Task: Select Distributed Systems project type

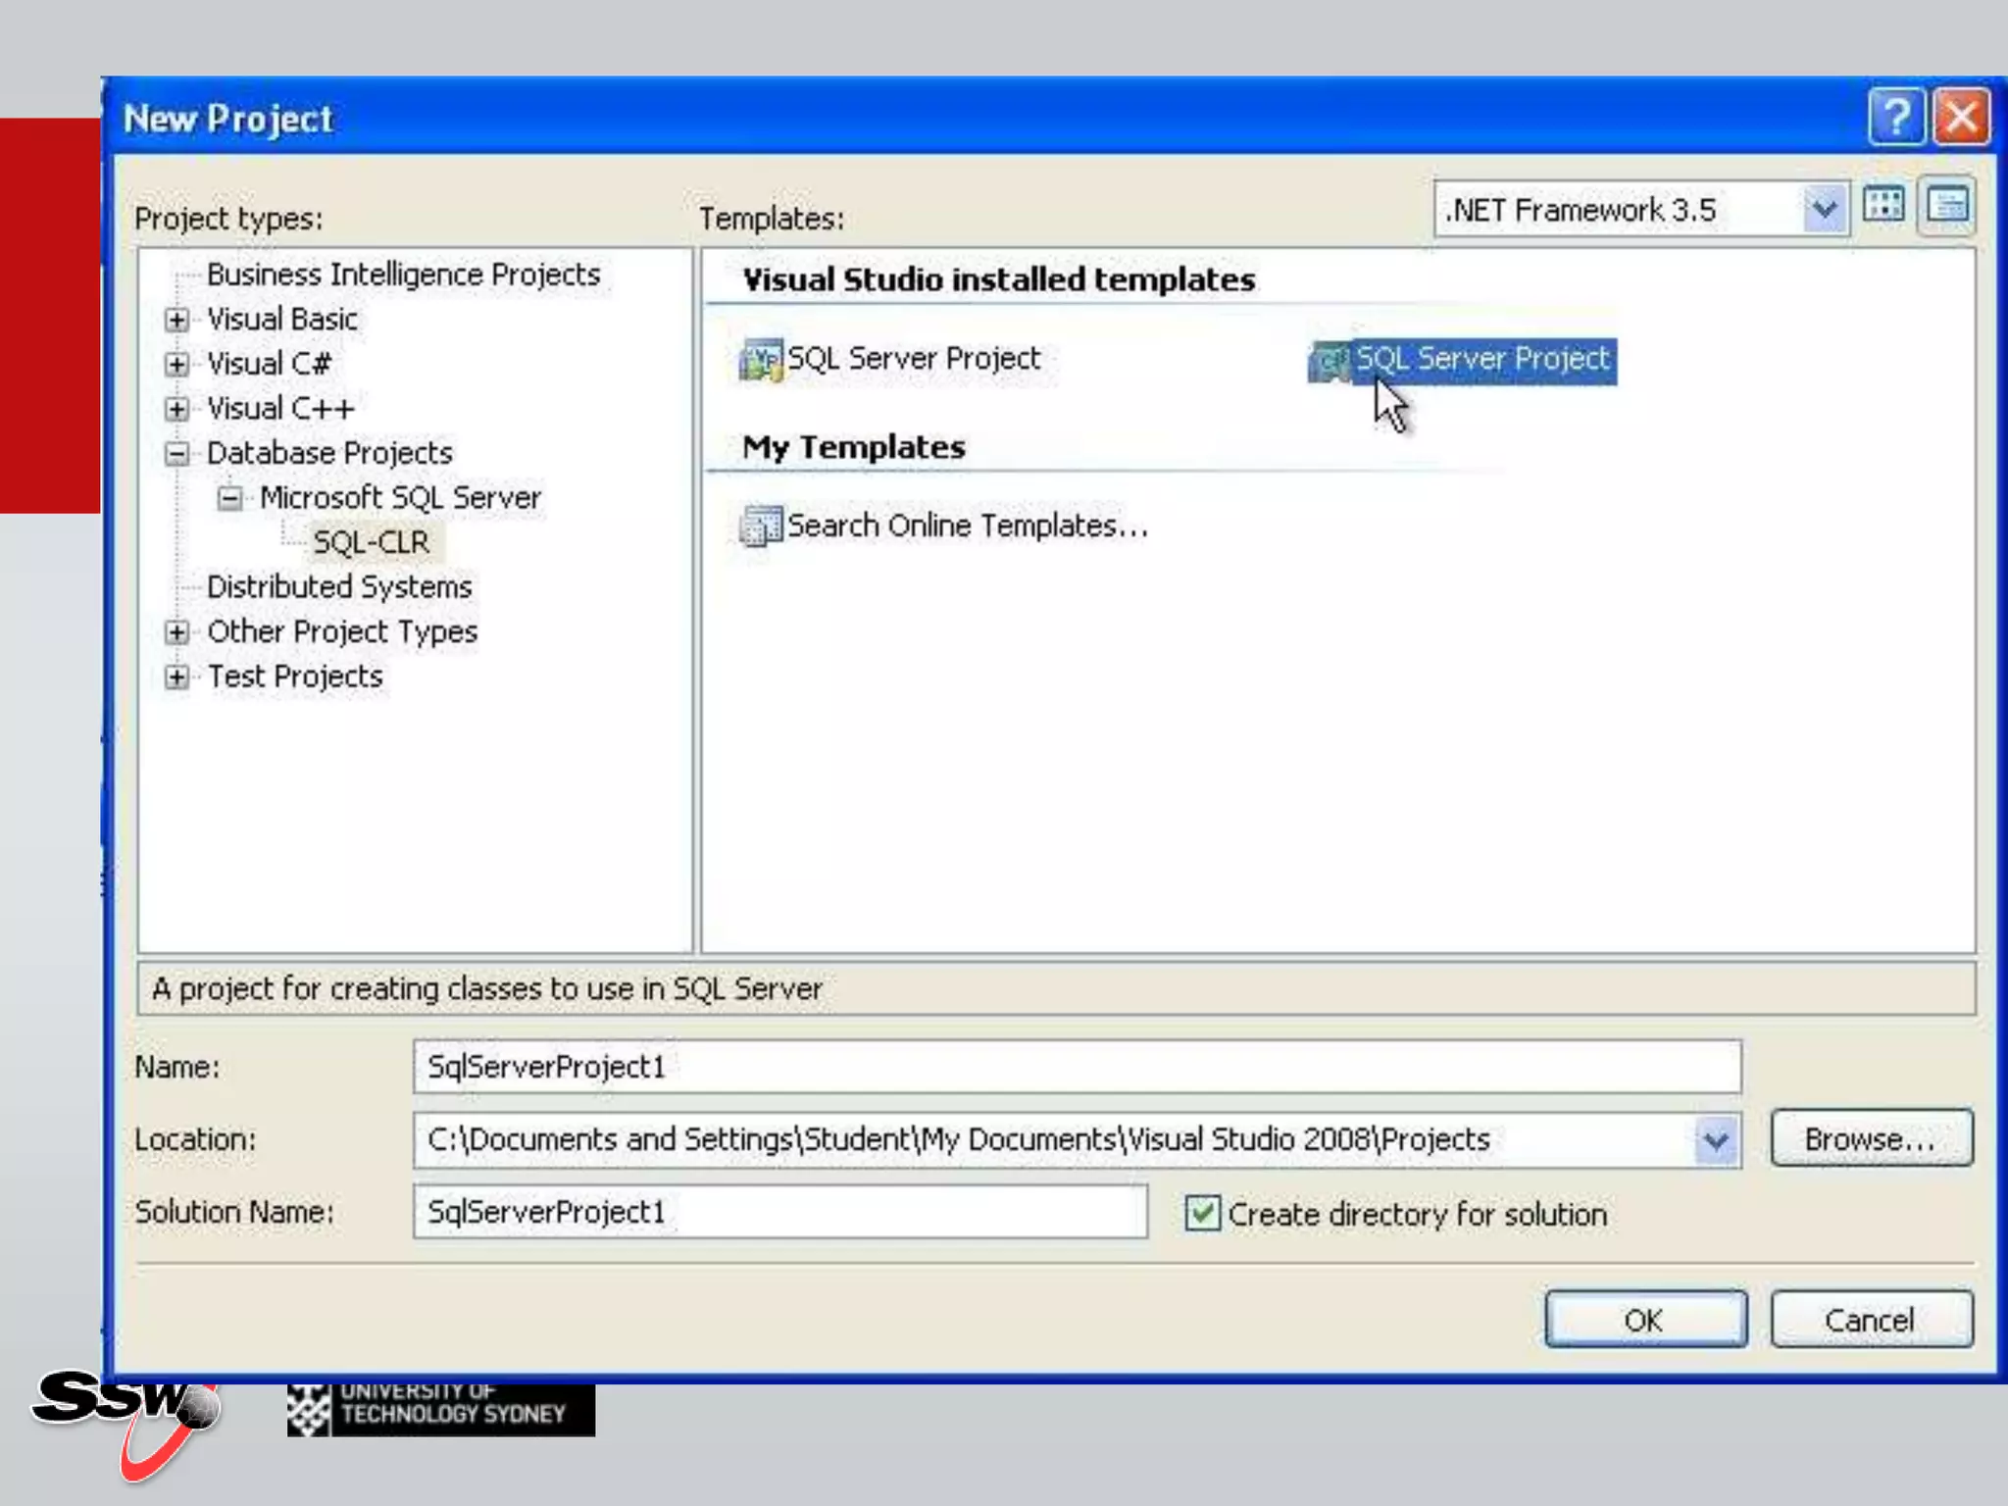Action: point(339,587)
